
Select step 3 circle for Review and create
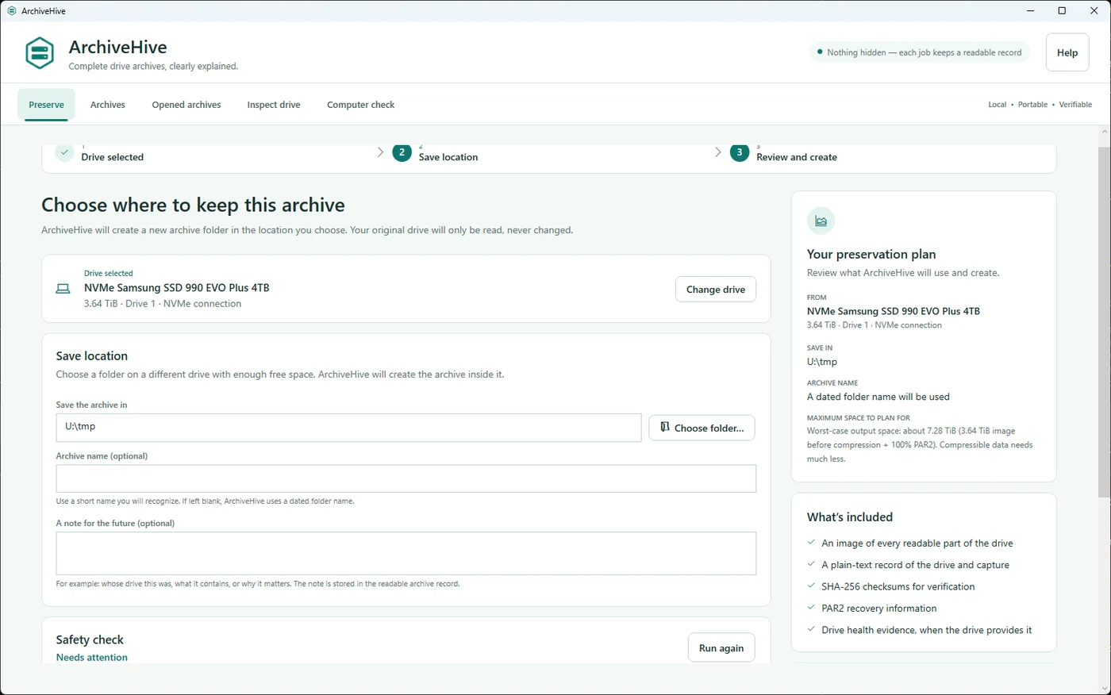point(740,152)
